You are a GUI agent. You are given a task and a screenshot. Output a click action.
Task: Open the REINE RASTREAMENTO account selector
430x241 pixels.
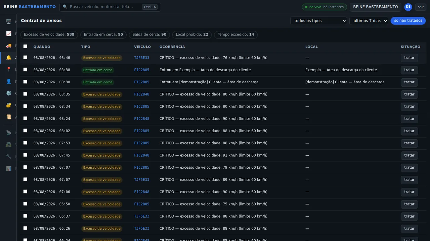click(x=376, y=7)
